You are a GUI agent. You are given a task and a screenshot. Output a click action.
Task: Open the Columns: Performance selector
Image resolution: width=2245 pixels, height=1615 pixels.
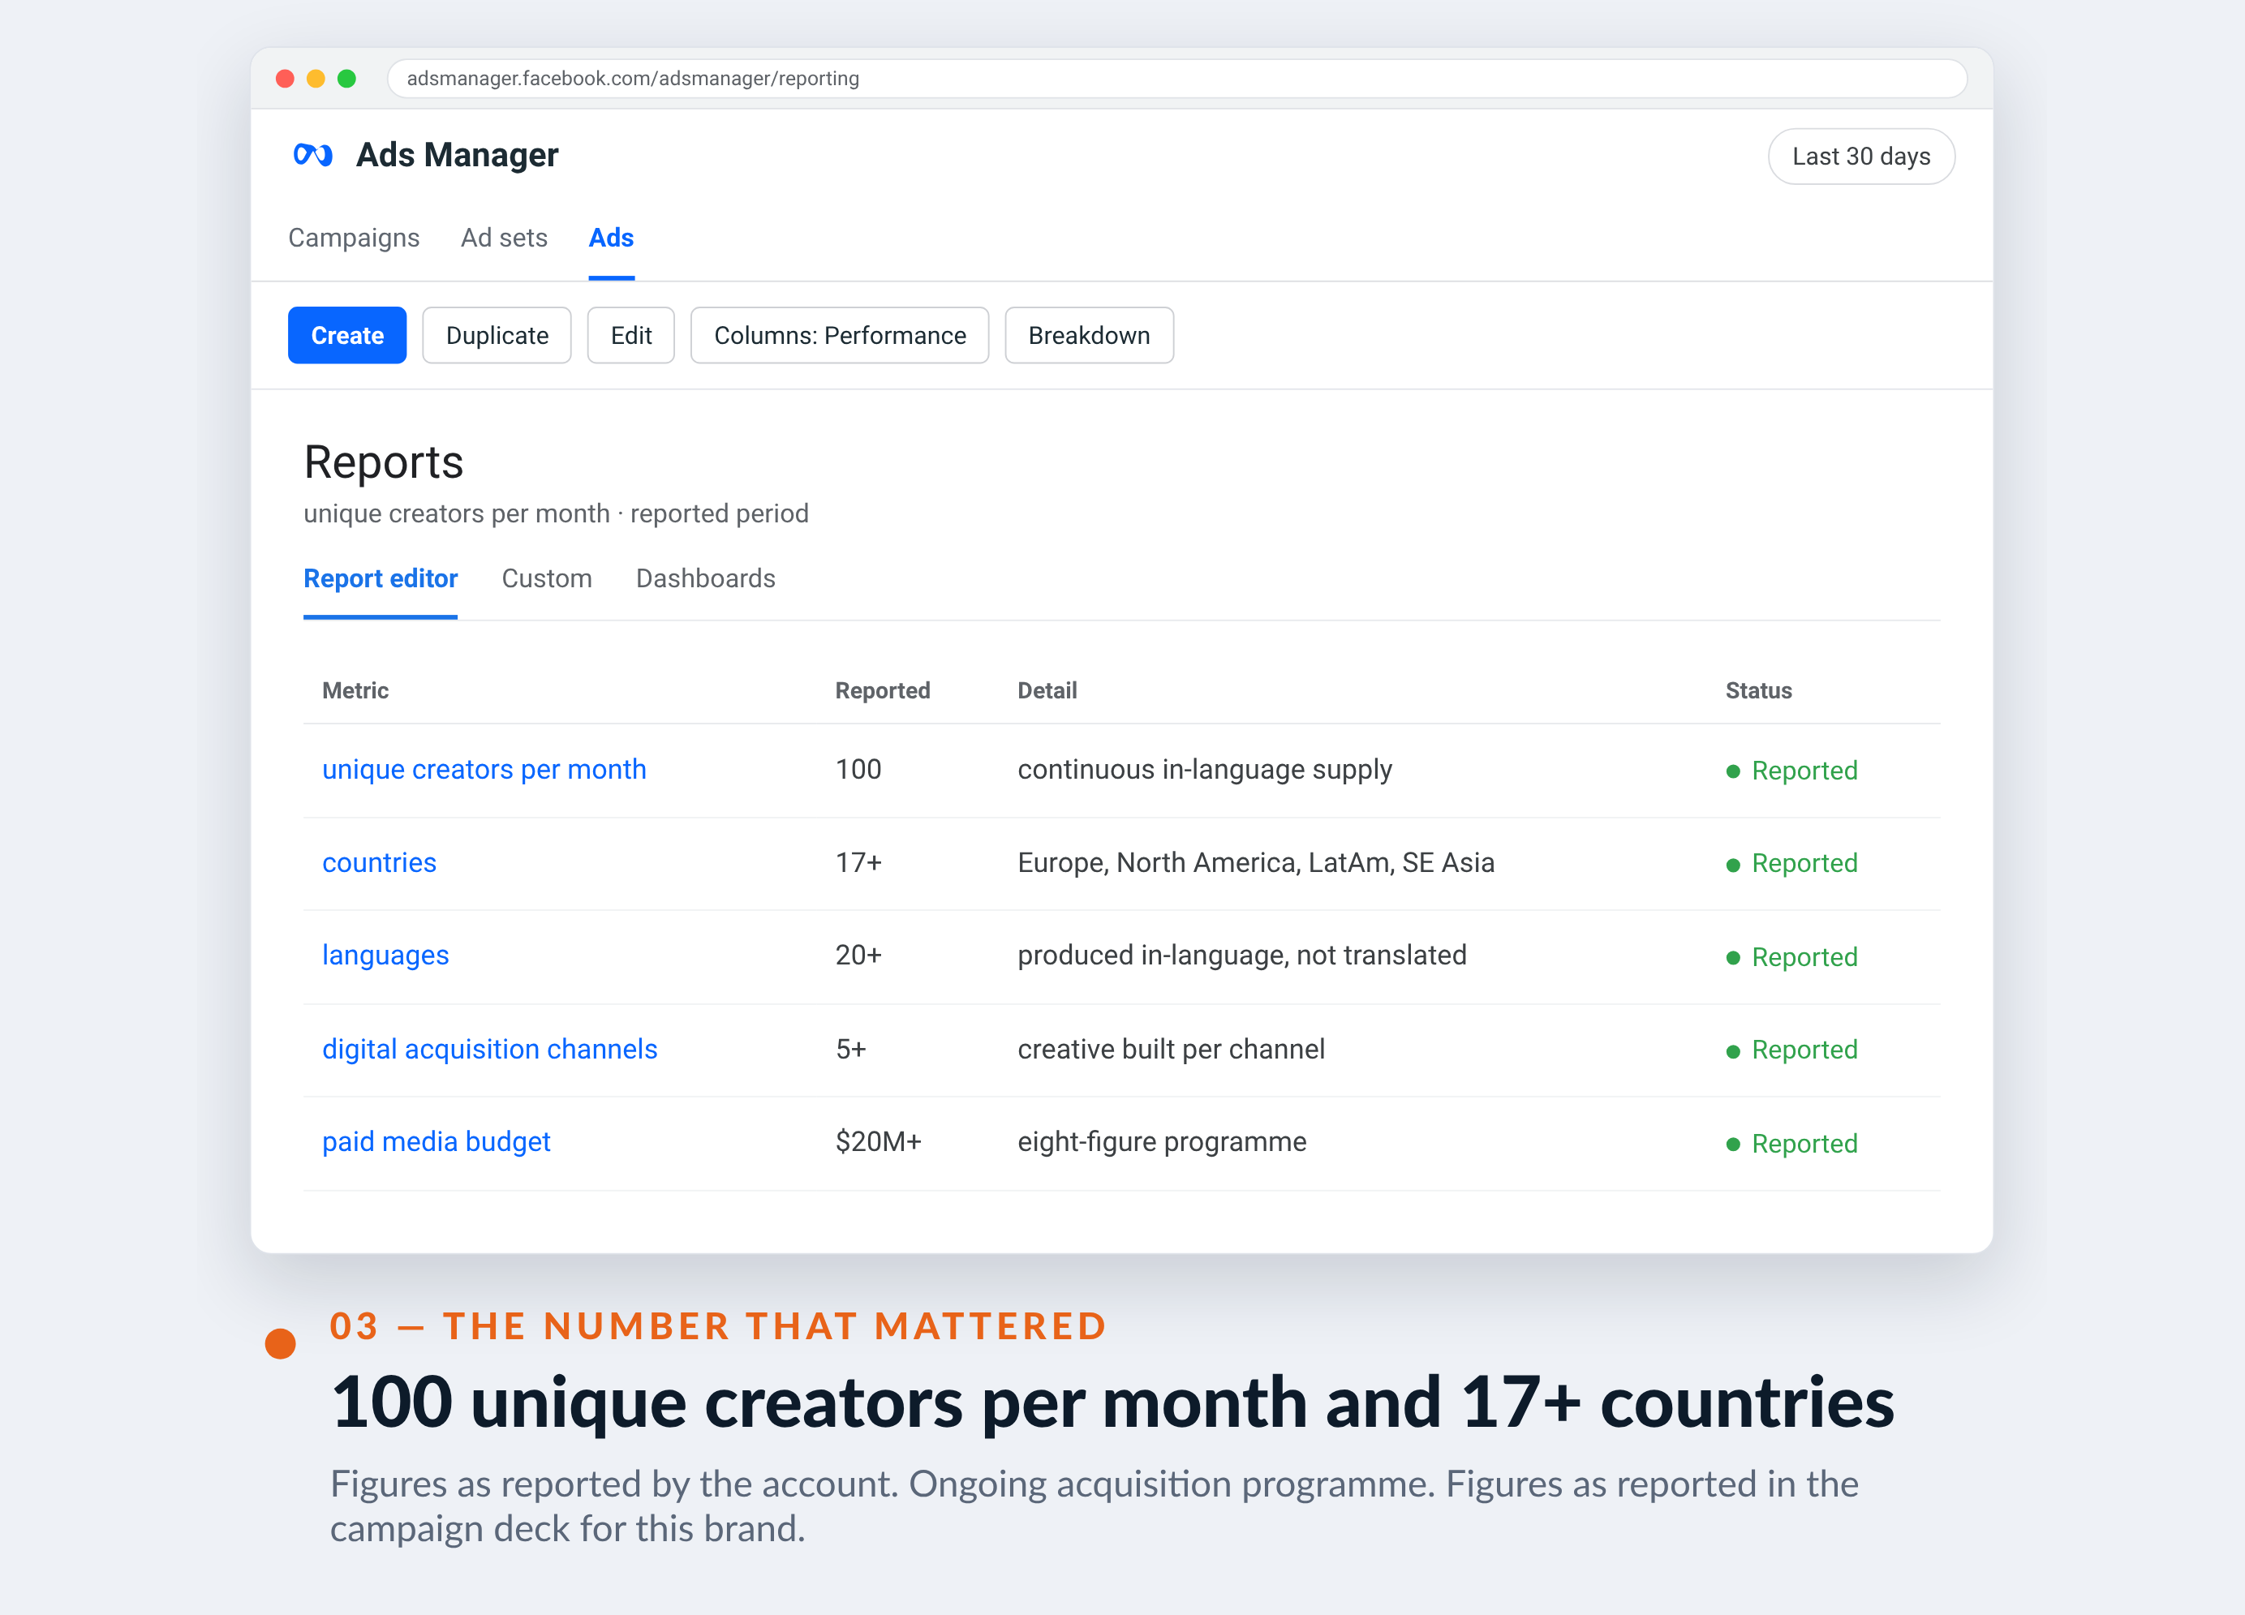[840, 336]
